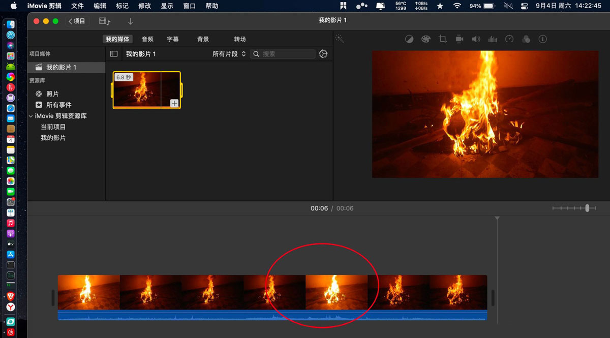Open the Brave browser from the Dock
610x338 pixels.
(x=10, y=296)
